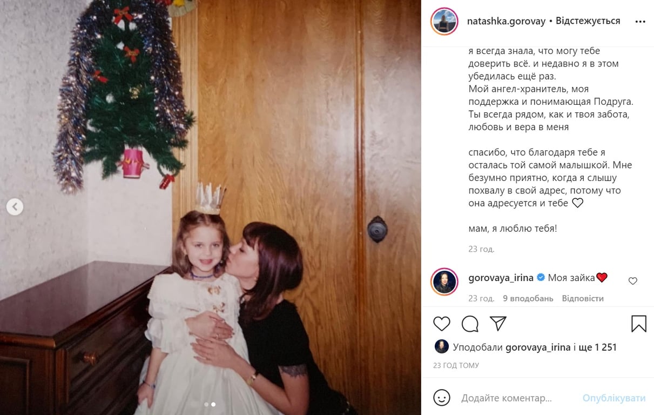Reply via Відповісти link
Screen dimensions: 654x415
583,298
